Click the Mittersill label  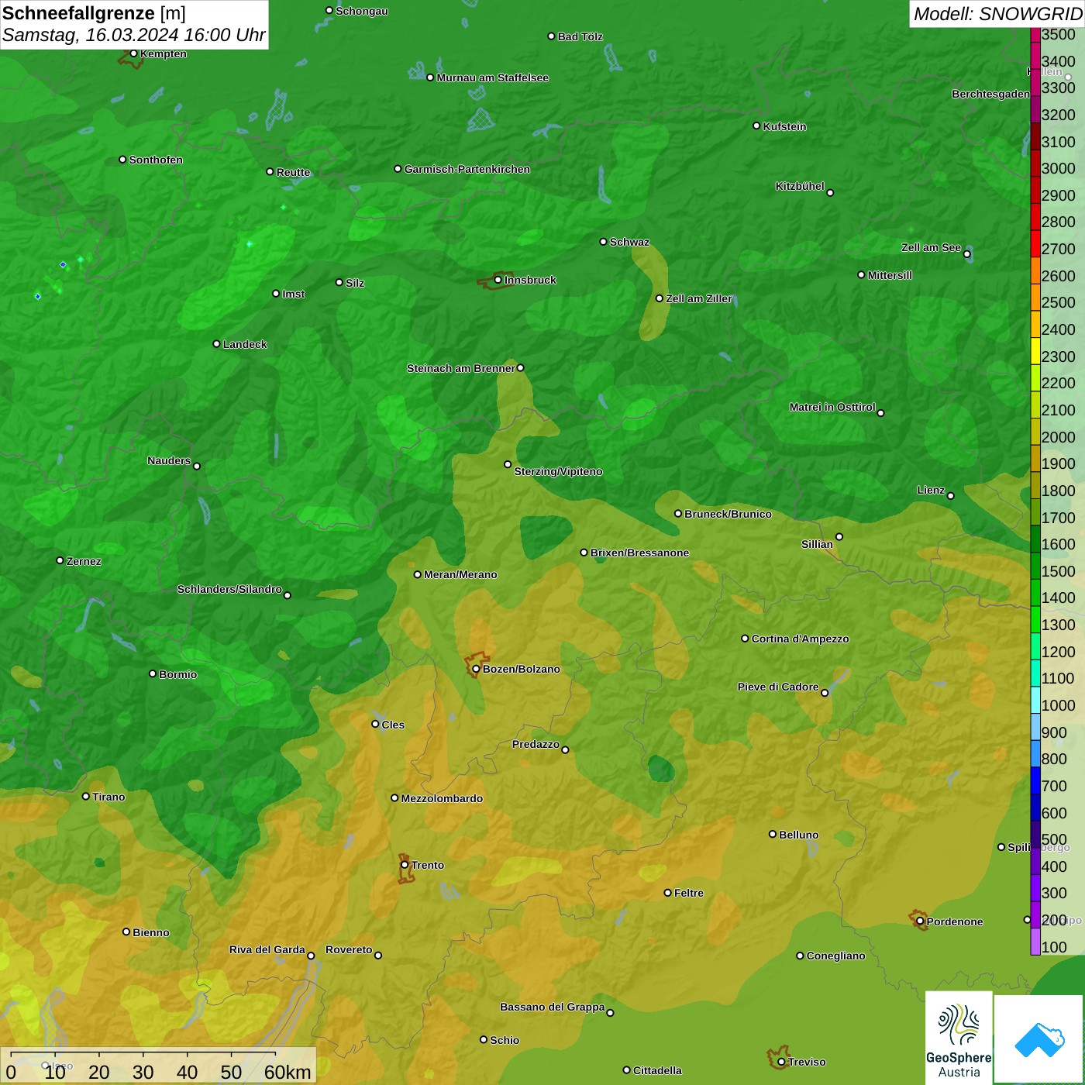(890, 275)
